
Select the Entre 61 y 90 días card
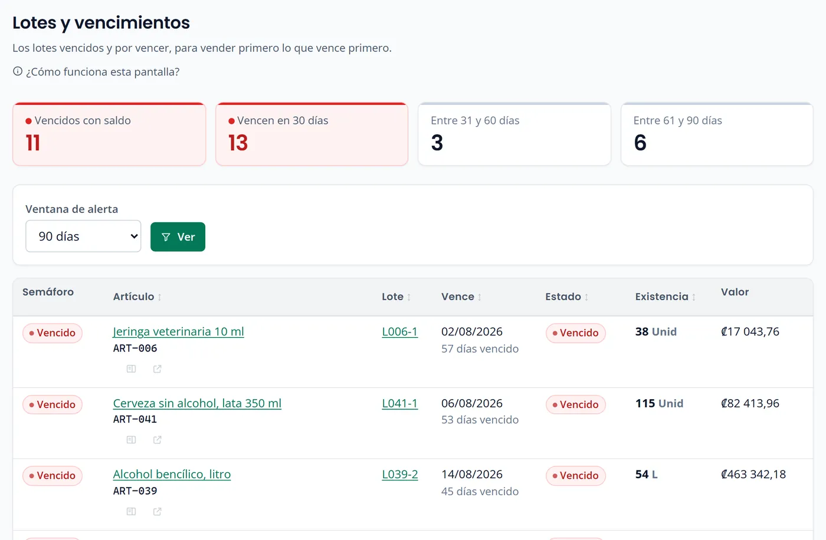[x=717, y=134]
